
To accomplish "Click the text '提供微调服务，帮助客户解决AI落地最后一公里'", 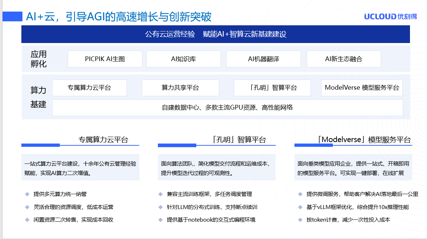I will coord(362,194).
